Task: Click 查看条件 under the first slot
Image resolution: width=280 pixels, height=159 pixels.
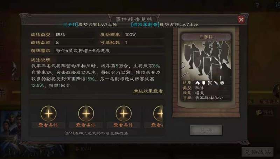Action: [x=48, y=125]
